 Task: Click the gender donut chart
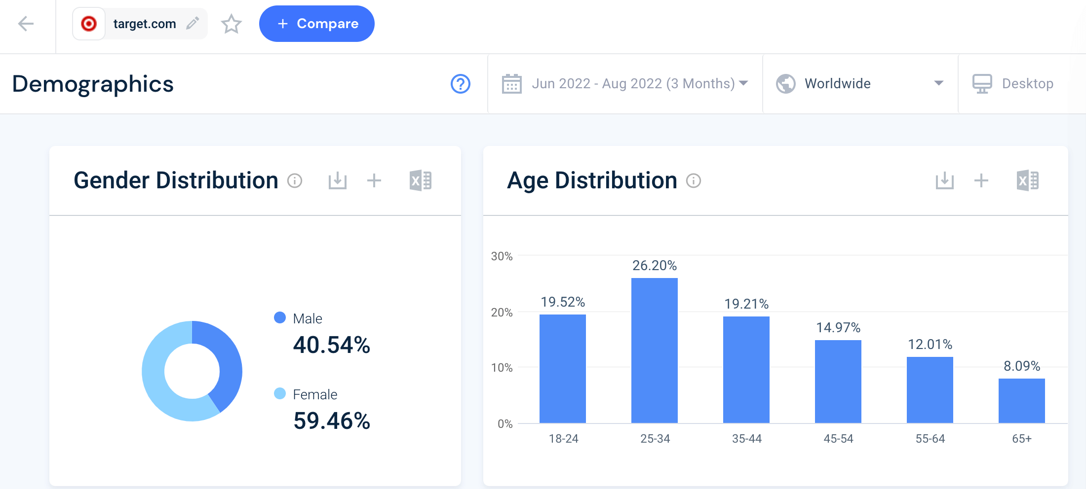[x=192, y=371]
